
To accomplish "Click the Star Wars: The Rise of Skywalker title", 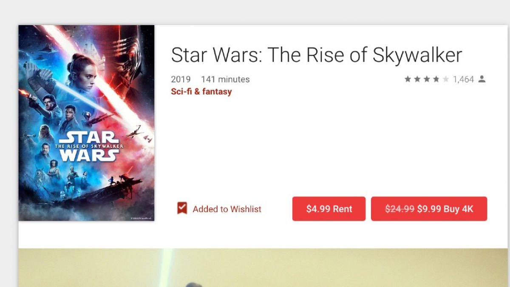I will pyautogui.click(x=316, y=54).
